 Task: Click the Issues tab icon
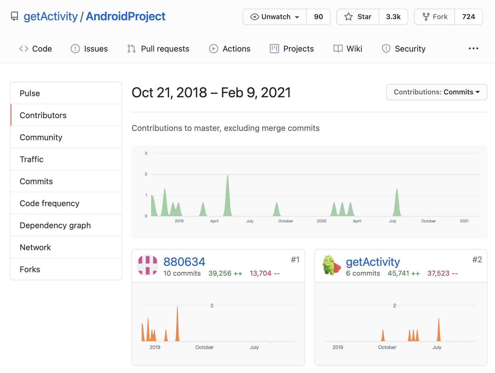(75, 49)
